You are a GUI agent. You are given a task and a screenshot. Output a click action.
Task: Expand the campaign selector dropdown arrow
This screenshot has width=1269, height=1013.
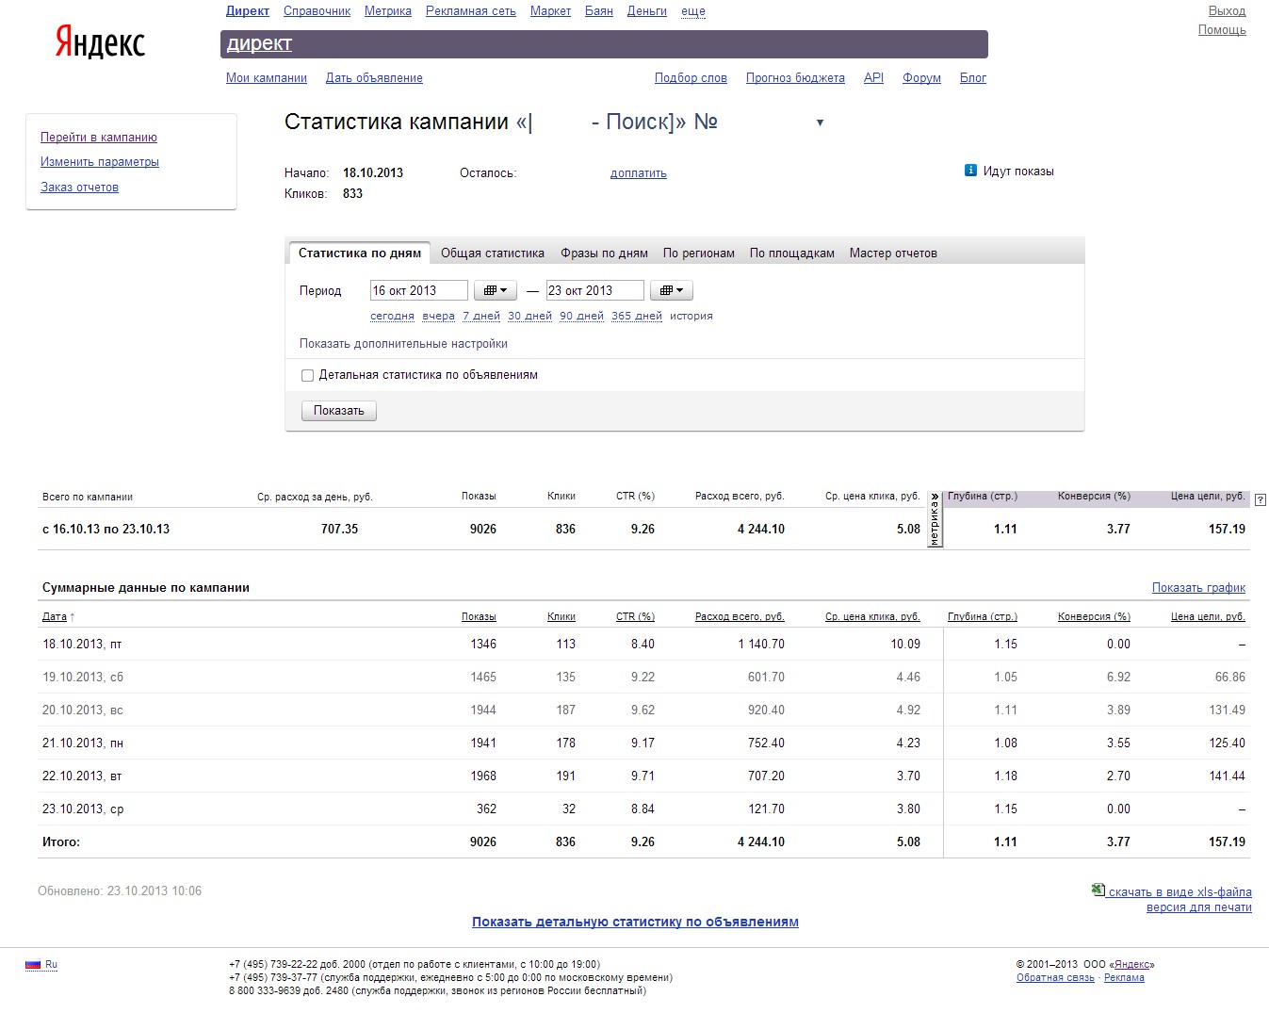pyautogui.click(x=820, y=123)
